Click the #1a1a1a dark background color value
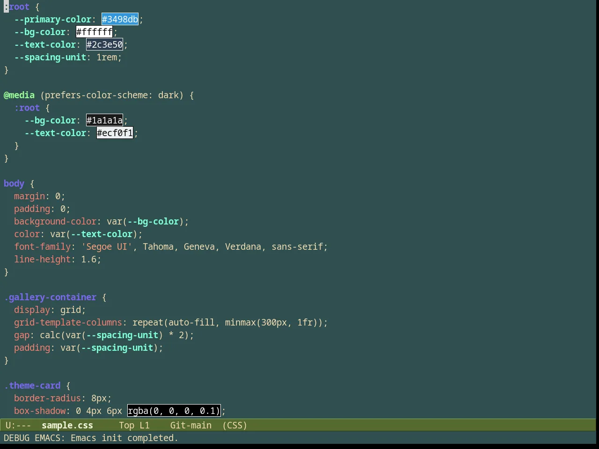The height and width of the screenshot is (449, 599). 104,120
